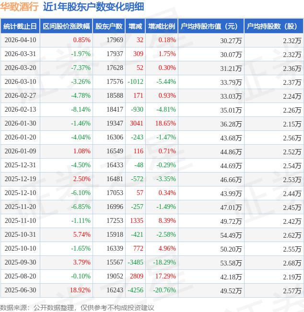Image resolution: width=304 pixels, height=312 pixels.
Task: Click the 18.92% price change value
Action: tap(80, 290)
